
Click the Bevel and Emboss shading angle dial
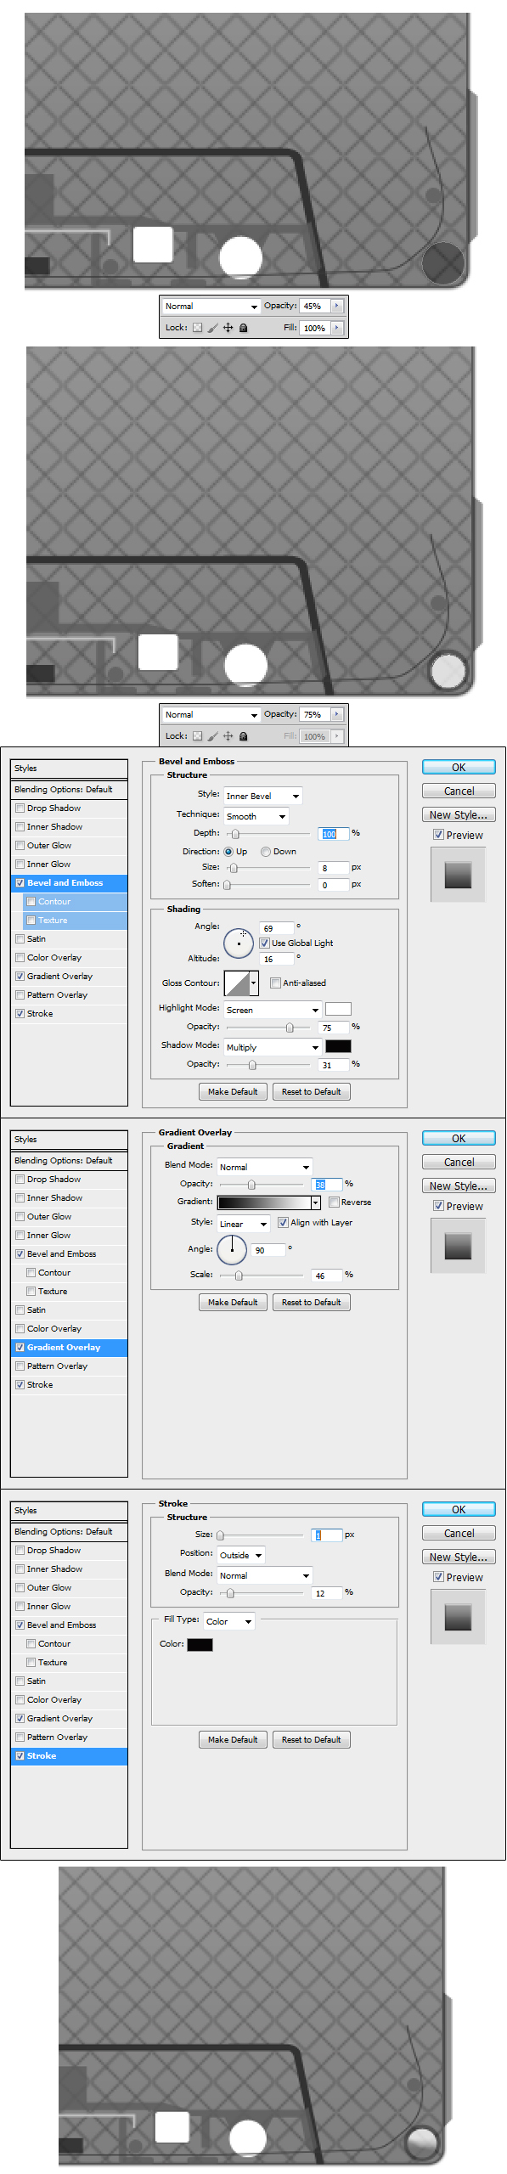click(239, 943)
